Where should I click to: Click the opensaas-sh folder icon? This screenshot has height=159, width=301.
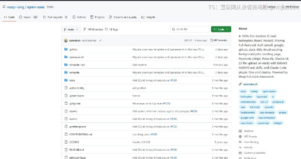(x=66, y=57)
